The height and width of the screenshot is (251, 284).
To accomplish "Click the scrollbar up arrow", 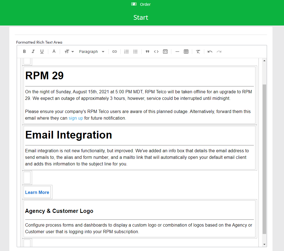I will (x=265, y=61).
